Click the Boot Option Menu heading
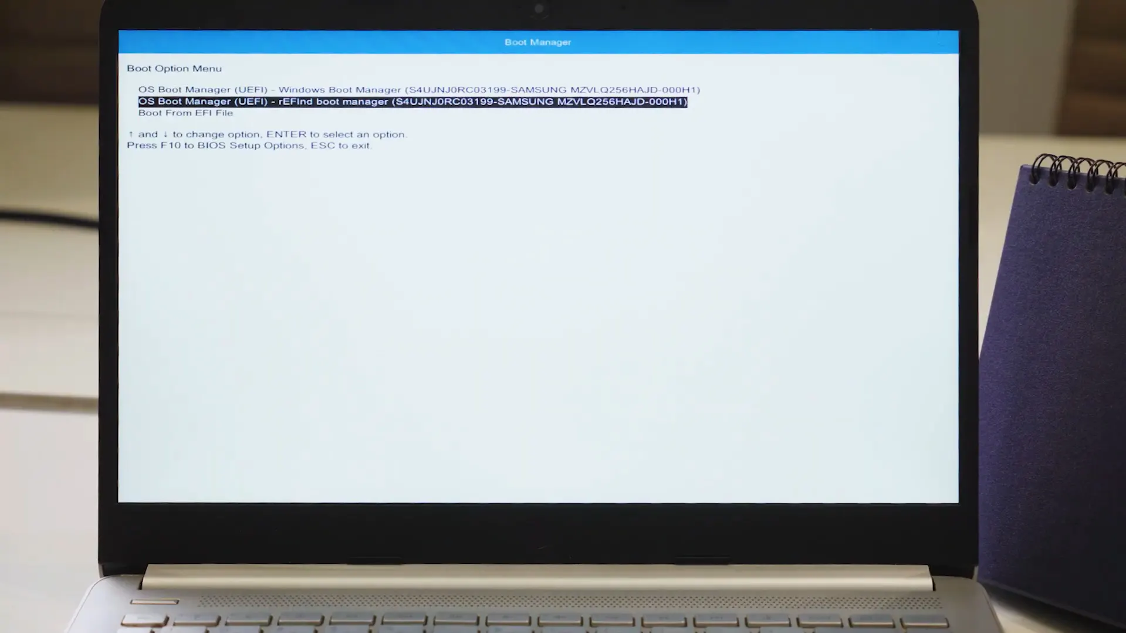Viewport: 1126px width, 633px height. [x=174, y=68]
